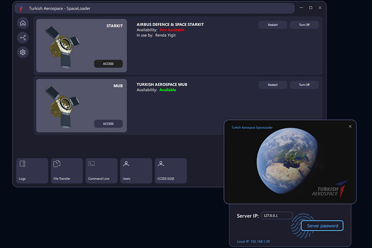
Task: Go to the Home sidebar icon
Action: 23,23
